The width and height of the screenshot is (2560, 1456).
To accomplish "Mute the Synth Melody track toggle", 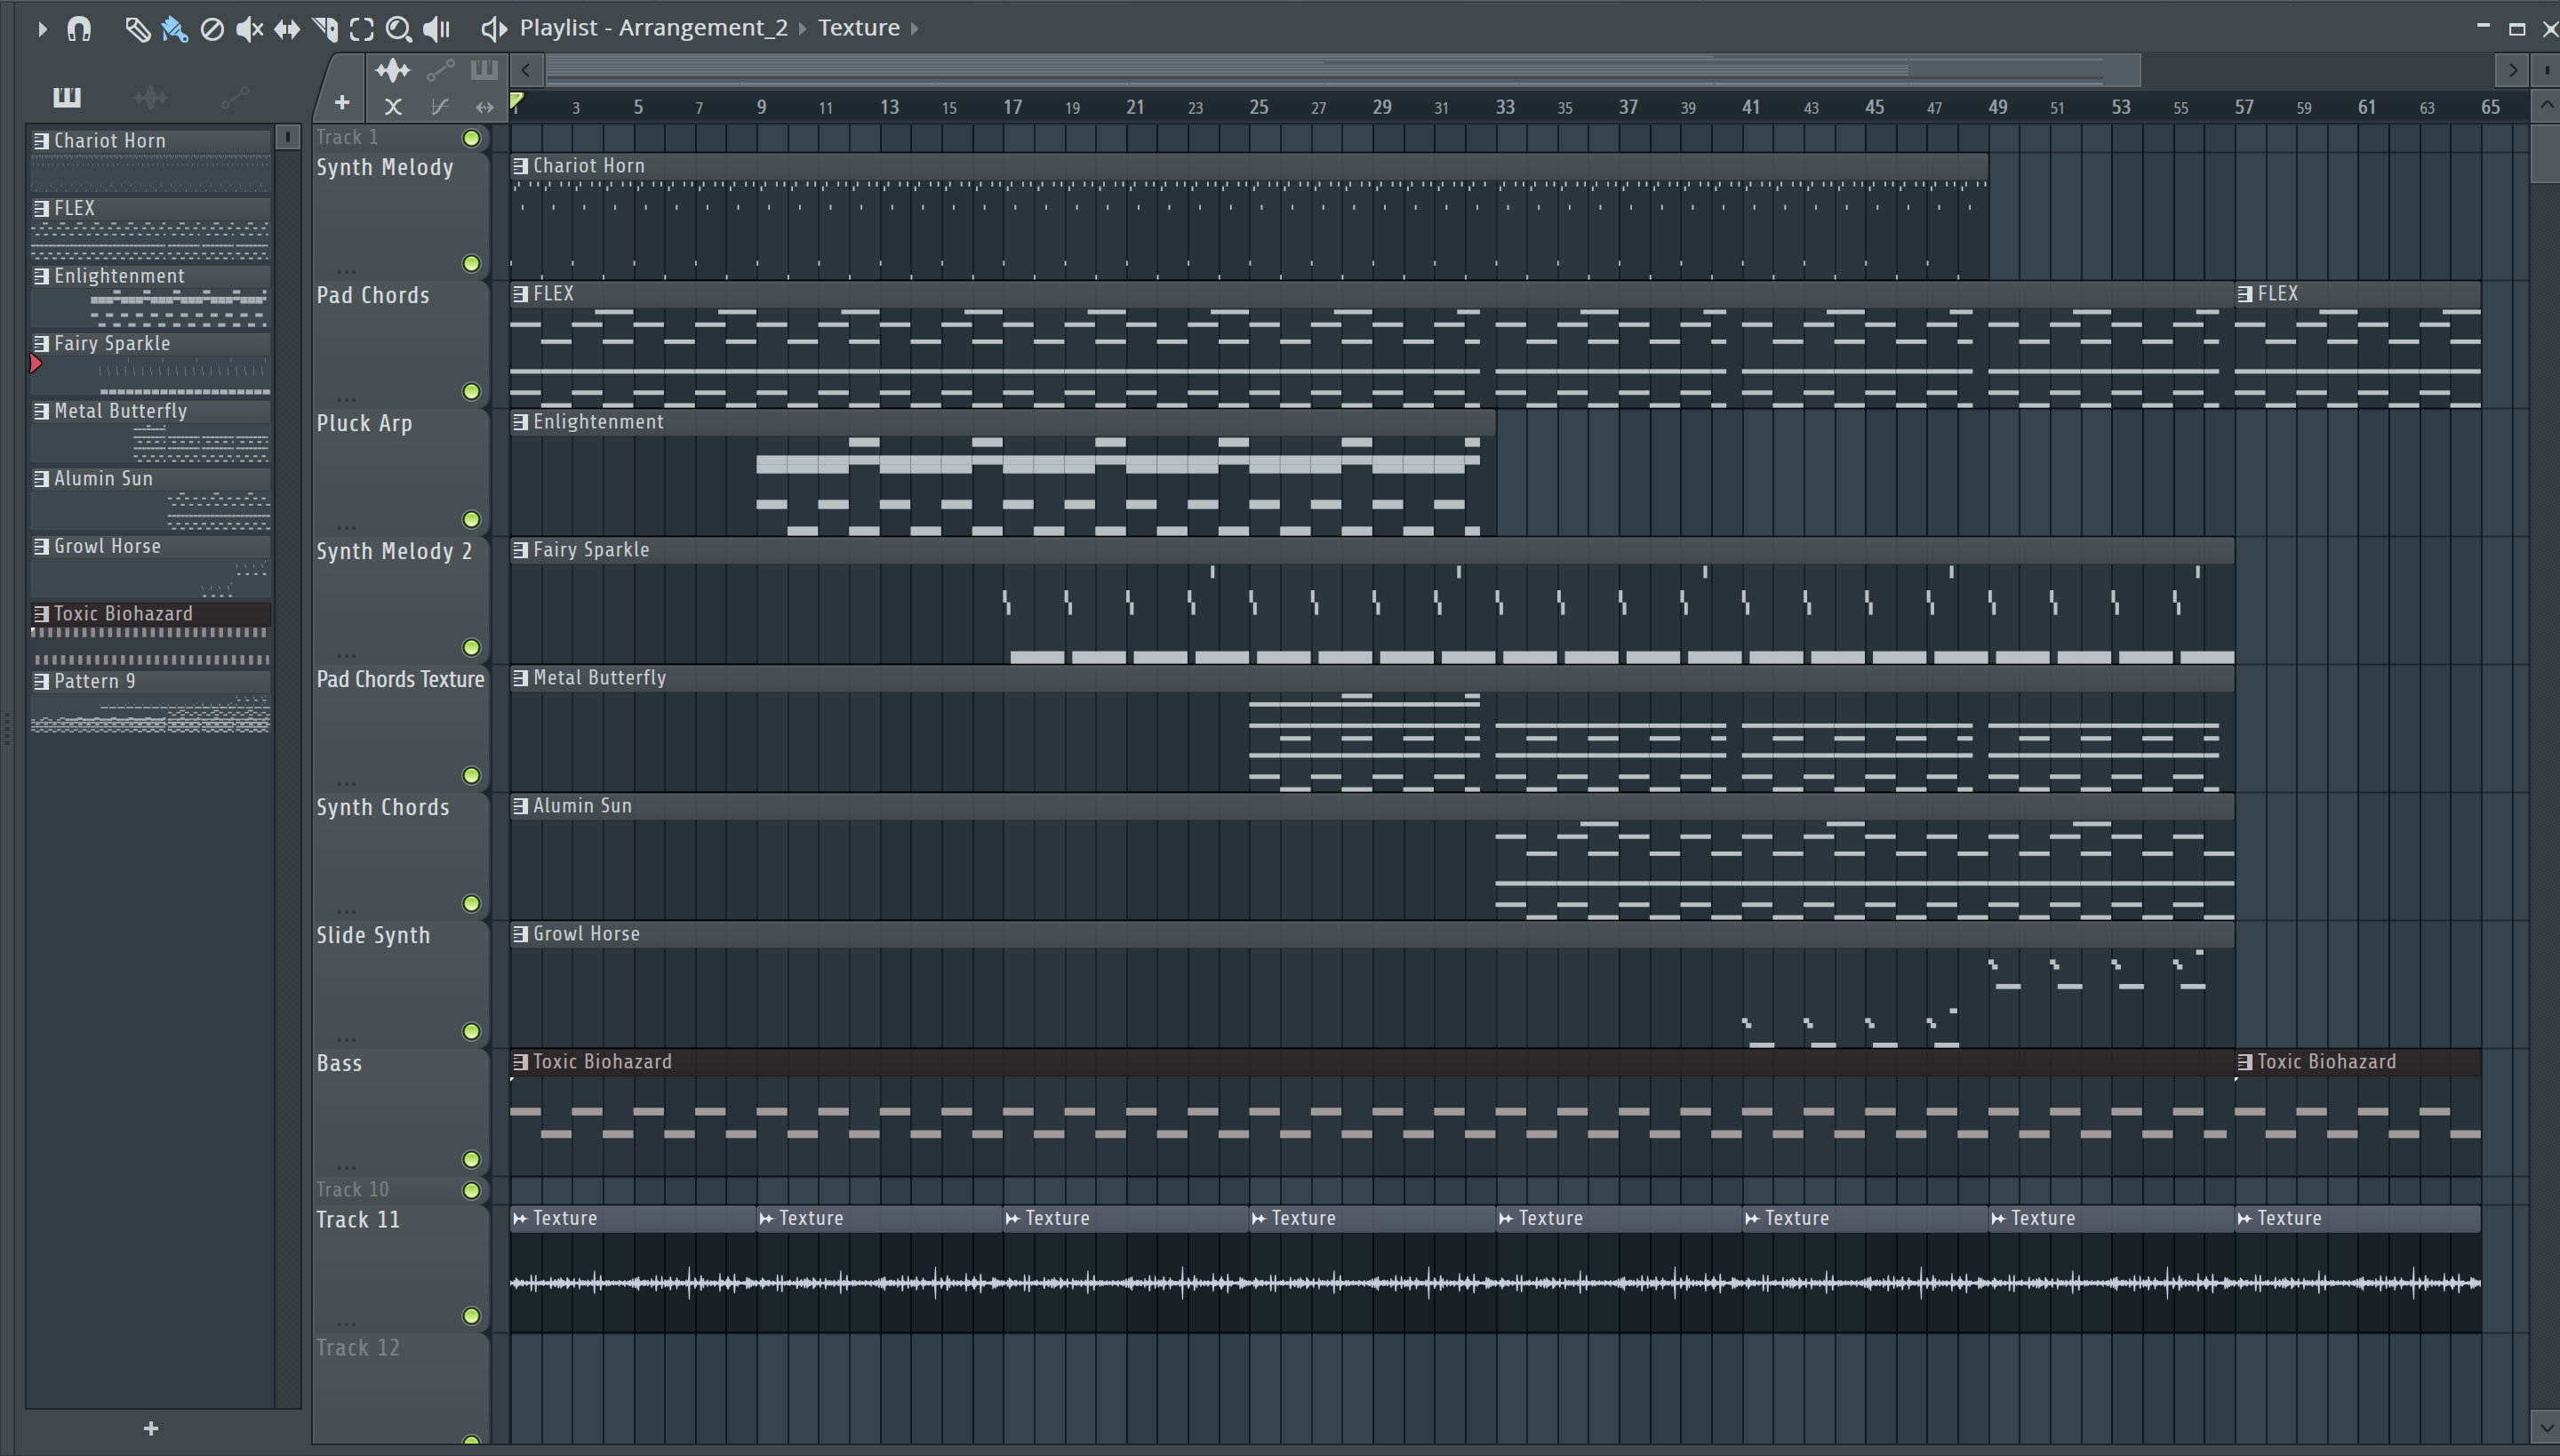I will pos(471,264).
